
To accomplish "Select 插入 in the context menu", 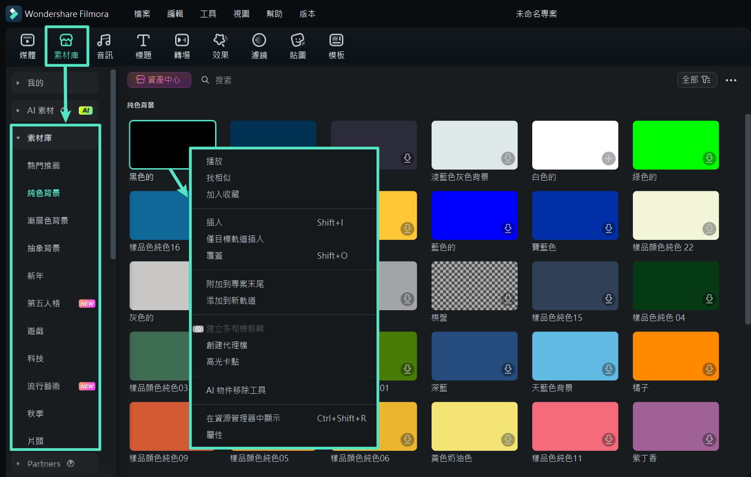I will pyautogui.click(x=284, y=222).
